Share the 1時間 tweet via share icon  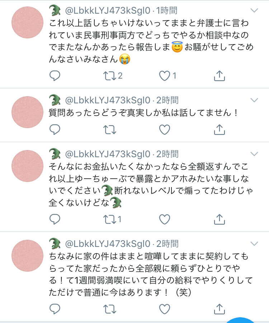(x=220, y=76)
